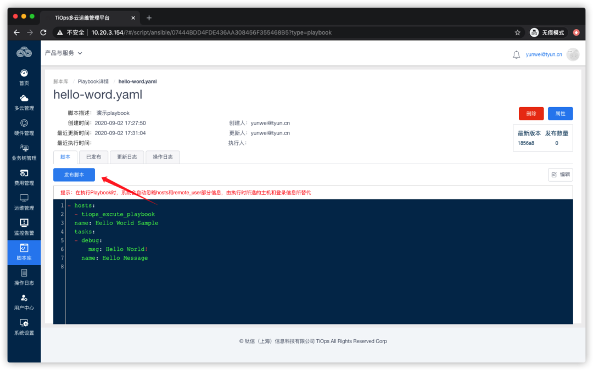Open the yunwei@tyun.cn account avatar menu
This screenshot has height=370, width=593.
[x=573, y=54]
